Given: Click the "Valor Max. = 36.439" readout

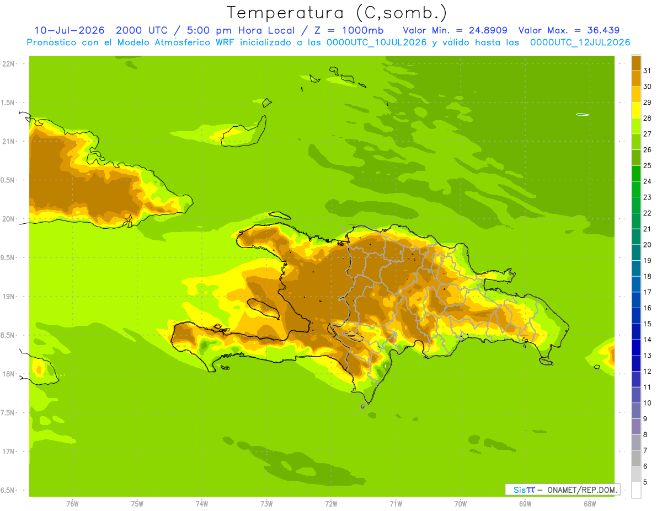Looking at the screenshot, I should pyautogui.click(x=569, y=30).
